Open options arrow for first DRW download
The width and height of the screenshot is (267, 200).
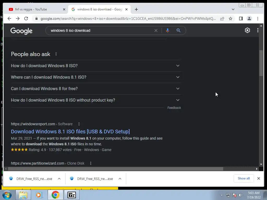pos(59,179)
